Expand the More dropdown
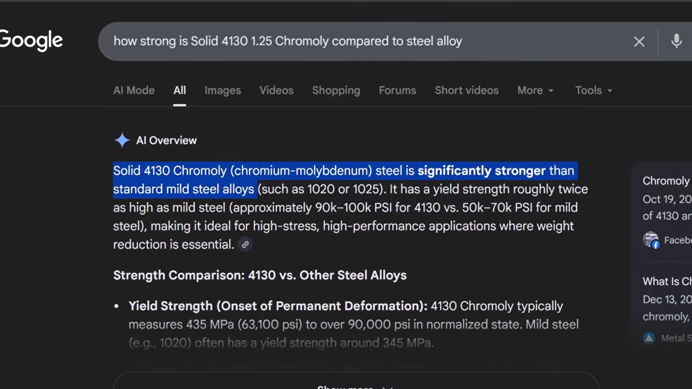This screenshot has height=389, width=692. 535,90
